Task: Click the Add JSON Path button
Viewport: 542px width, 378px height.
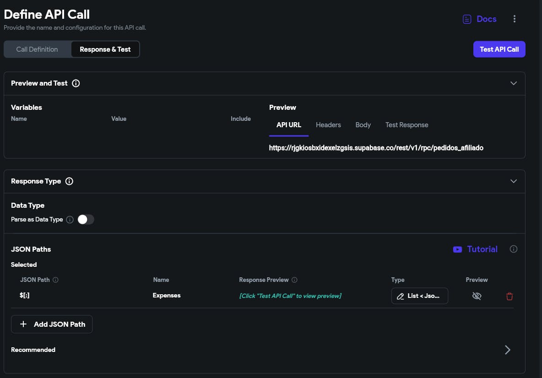Action: point(52,324)
